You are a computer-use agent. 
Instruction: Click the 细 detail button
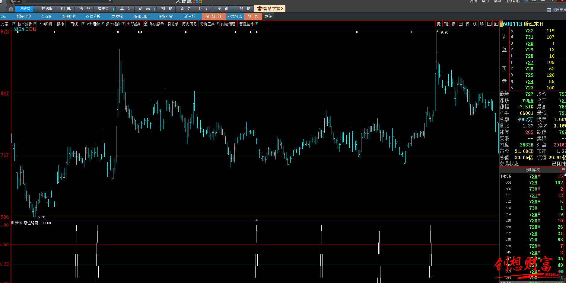tap(563, 170)
